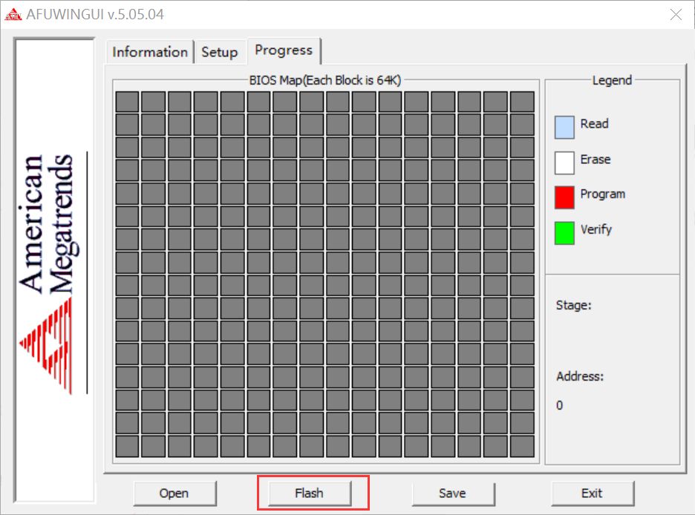Viewport: 695px width, 515px height.
Task: Click the white Erase legend swatch
Action: 564,163
